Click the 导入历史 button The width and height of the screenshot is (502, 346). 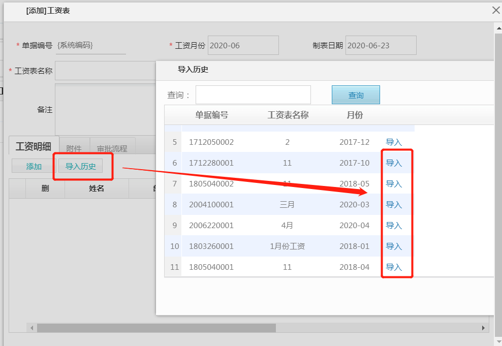coord(80,166)
